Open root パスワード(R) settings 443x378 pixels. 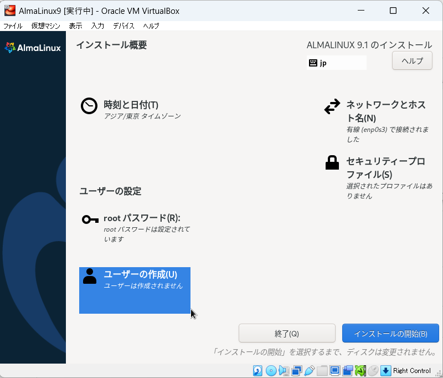pos(135,228)
